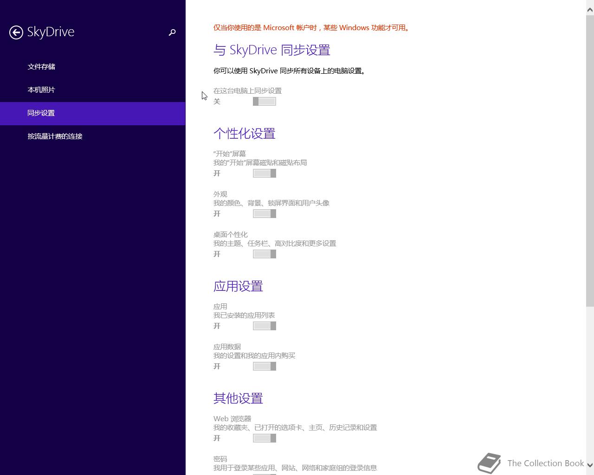594x475 pixels.
Task: Click the 应用设置 heading
Action: (239, 286)
